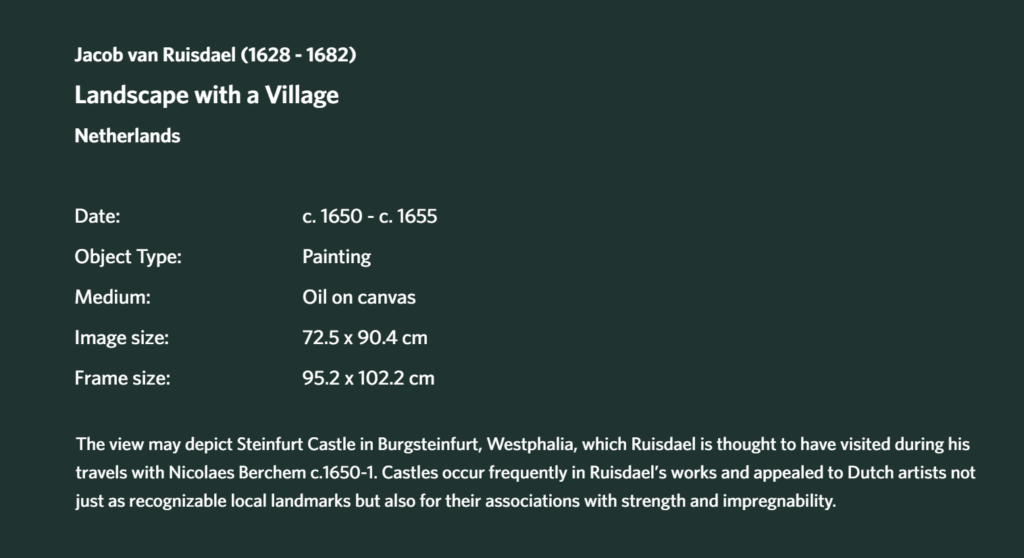Click the Date: field label

[x=97, y=216]
